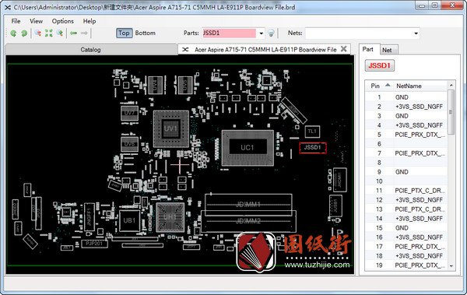This screenshot has width=467, height=295.
Task: Select the UV6 memory chip on the board
Action: coord(129,144)
